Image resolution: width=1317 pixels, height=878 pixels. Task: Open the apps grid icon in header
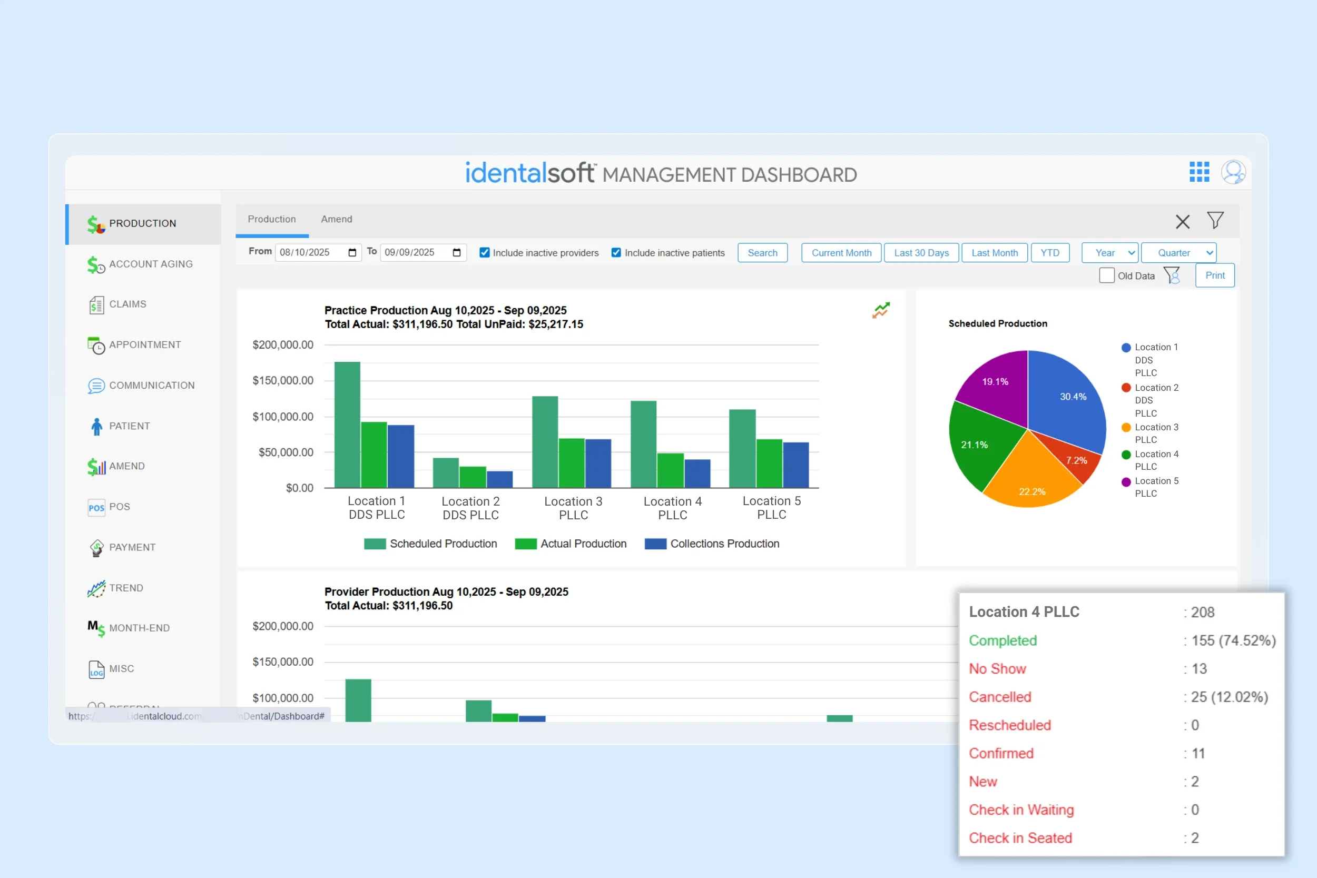(x=1200, y=172)
